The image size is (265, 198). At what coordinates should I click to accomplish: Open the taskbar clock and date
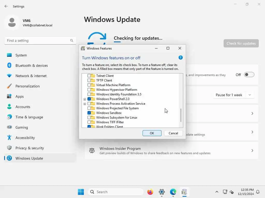[x=246, y=192]
